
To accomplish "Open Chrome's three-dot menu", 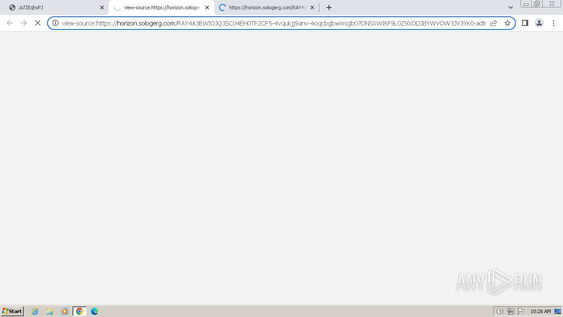I will pyautogui.click(x=553, y=23).
